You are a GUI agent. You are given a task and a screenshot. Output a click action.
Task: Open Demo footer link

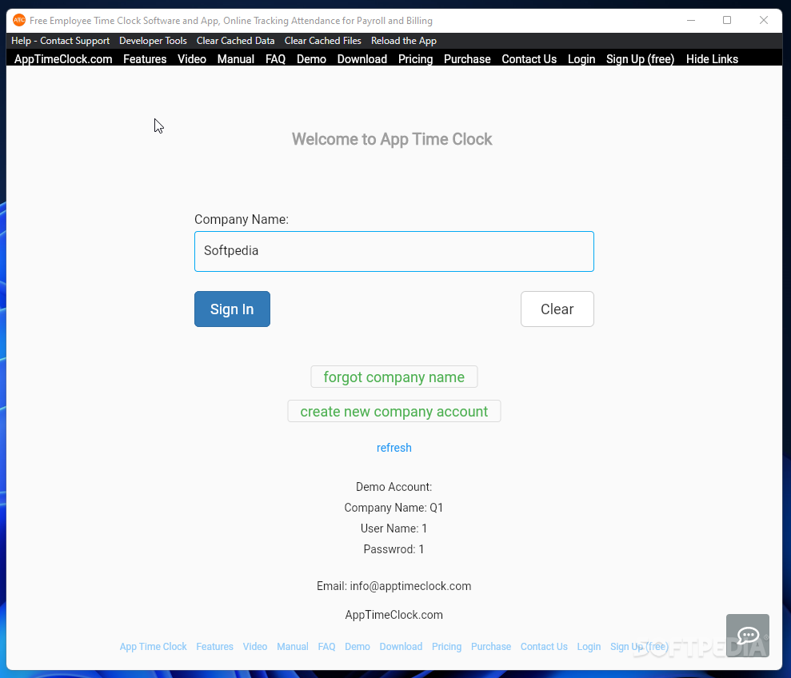(x=358, y=647)
